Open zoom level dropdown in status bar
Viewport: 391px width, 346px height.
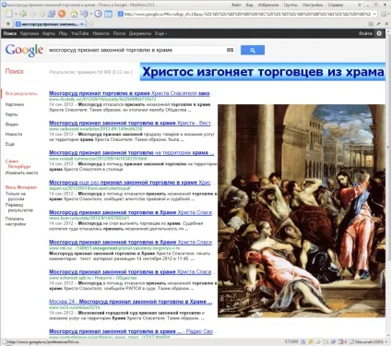point(386,341)
